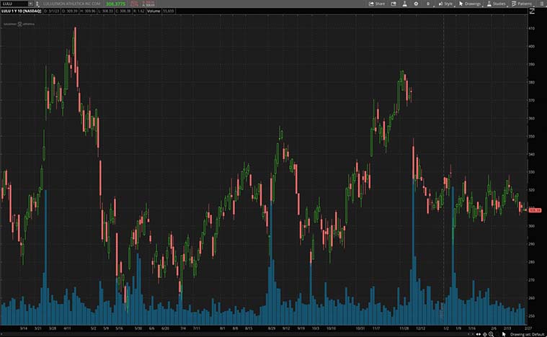This screenshot has height=337, width=547.
Task: Click the crosshair pan icon at the bottom
Action: tap(484, 335)
